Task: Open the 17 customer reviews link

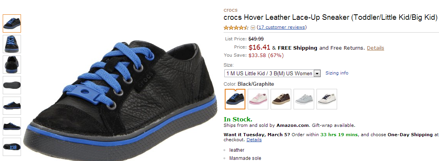Action: pyautogui.click(x=282, y=27)
